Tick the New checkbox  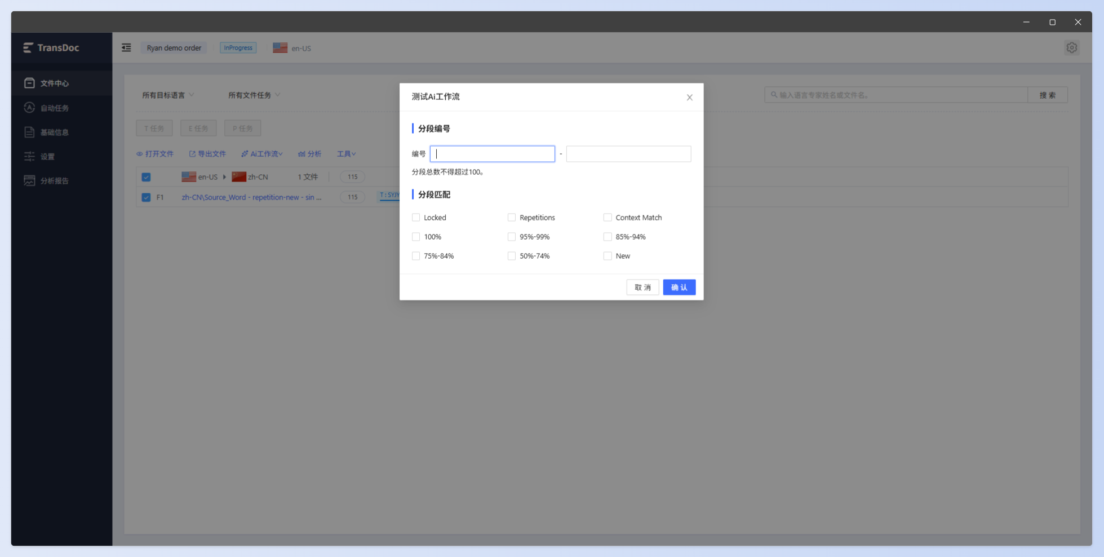pos(608,256)
